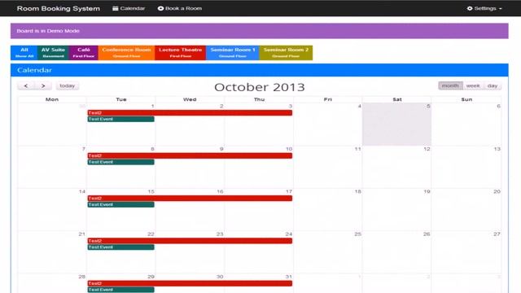The width and height of the screenshot is (521, 293).
Task: Select the Monday October 28 day cell
Action: (52, 283)
